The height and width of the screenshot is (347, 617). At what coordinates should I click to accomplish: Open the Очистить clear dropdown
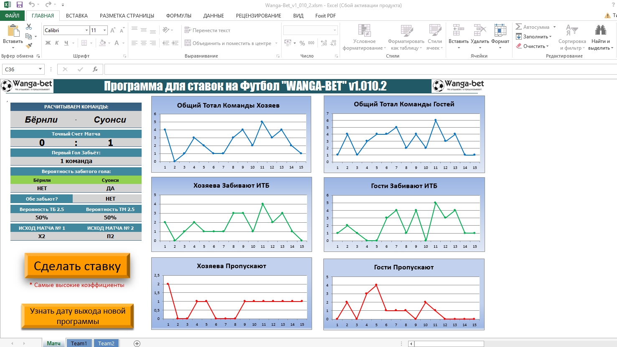[547, 46]
